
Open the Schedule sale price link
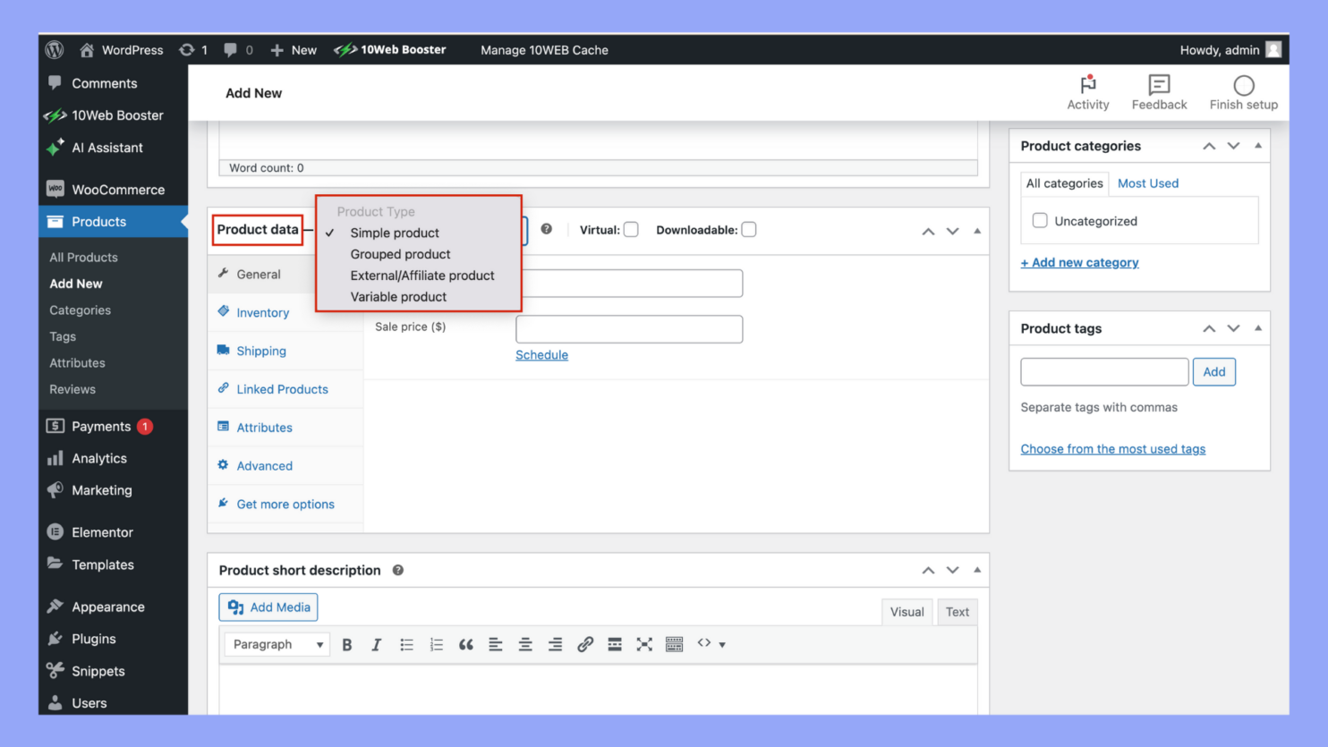pyautogui.click(x=541, y=355)
